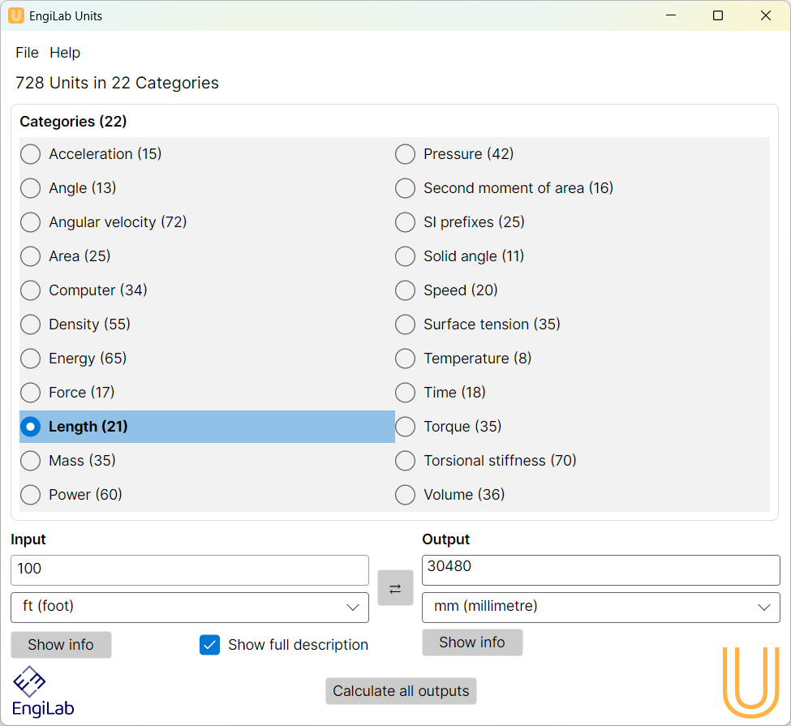
Task: Open the ft (foot) input unit dropdown
Action: (190, 607)
